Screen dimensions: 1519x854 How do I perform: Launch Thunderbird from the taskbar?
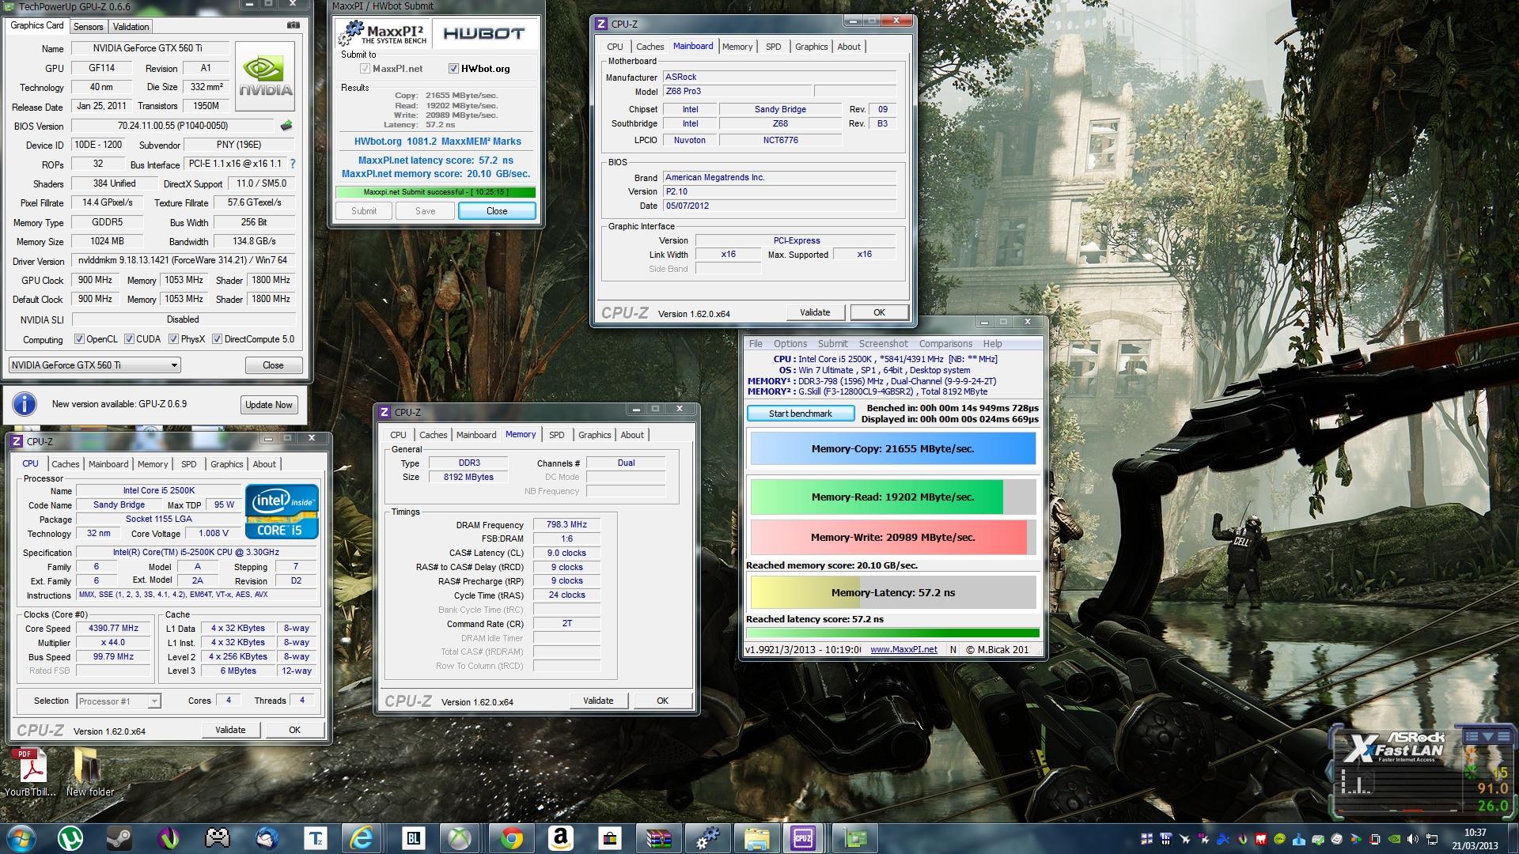coord(267,838)
